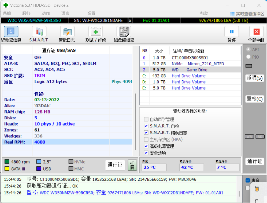This screenshot has height=203, width=267.
Task: Click the Date 03-13-2022 value
Action: click(47, 100)
